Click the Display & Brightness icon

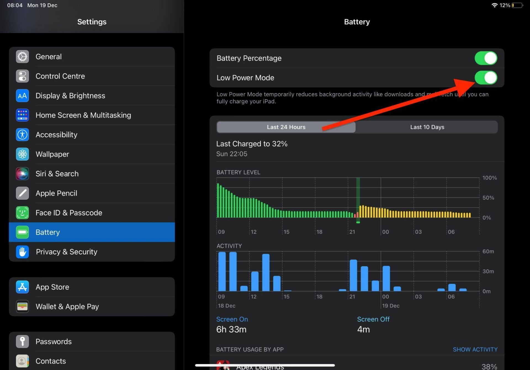pyautogui.click(x=22, y=95)
